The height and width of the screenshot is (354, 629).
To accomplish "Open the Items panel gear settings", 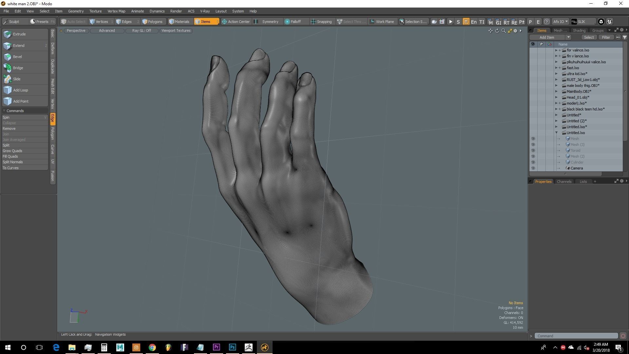I will click(x=622, y=30).
